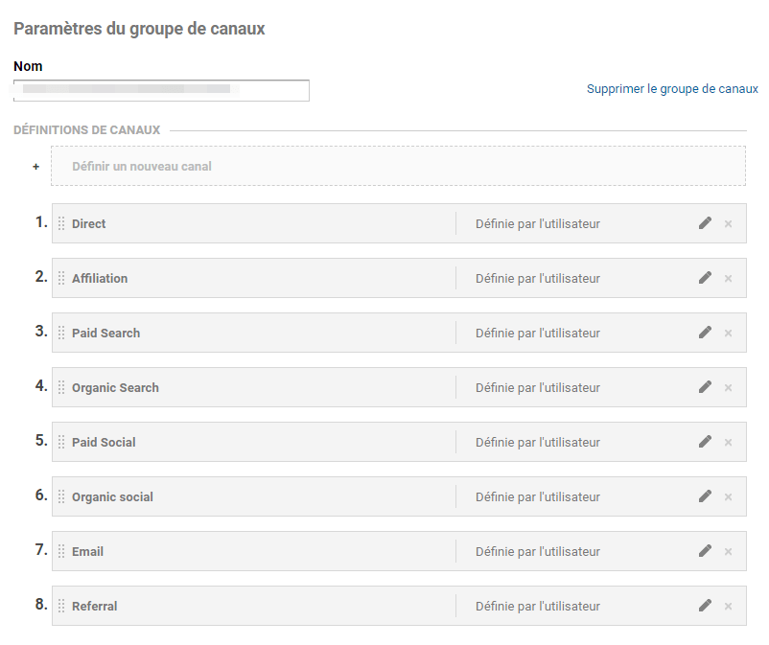Click the 'Paramètres du groupe de canaux' heading
Screen dimensions: 769x645
139,29
